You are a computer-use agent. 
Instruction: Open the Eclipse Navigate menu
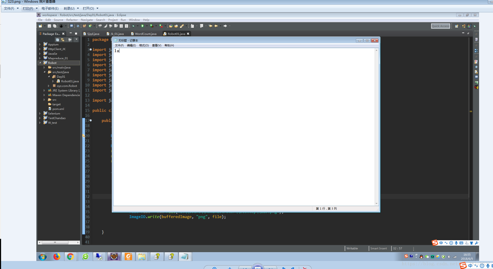87,20
